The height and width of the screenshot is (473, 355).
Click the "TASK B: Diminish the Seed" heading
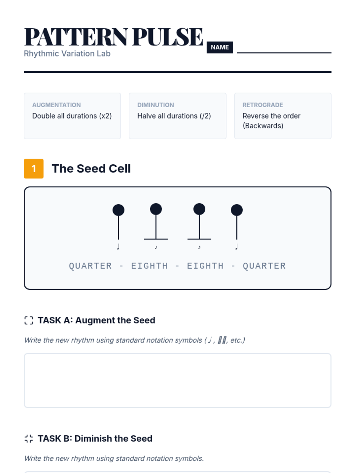(95, 438)
